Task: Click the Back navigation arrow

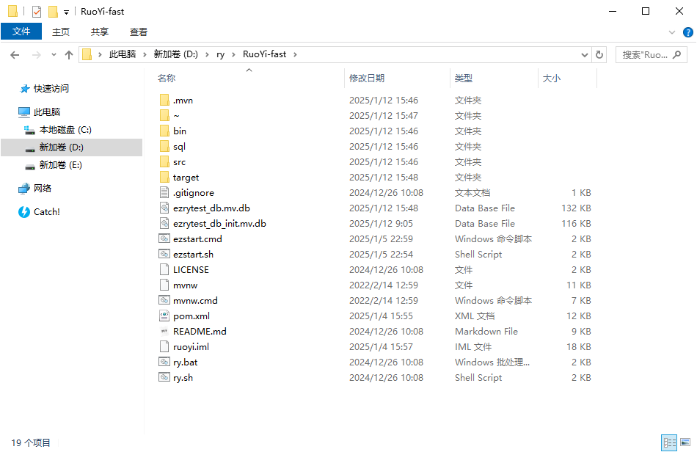Action: click(x=15, y=55)
